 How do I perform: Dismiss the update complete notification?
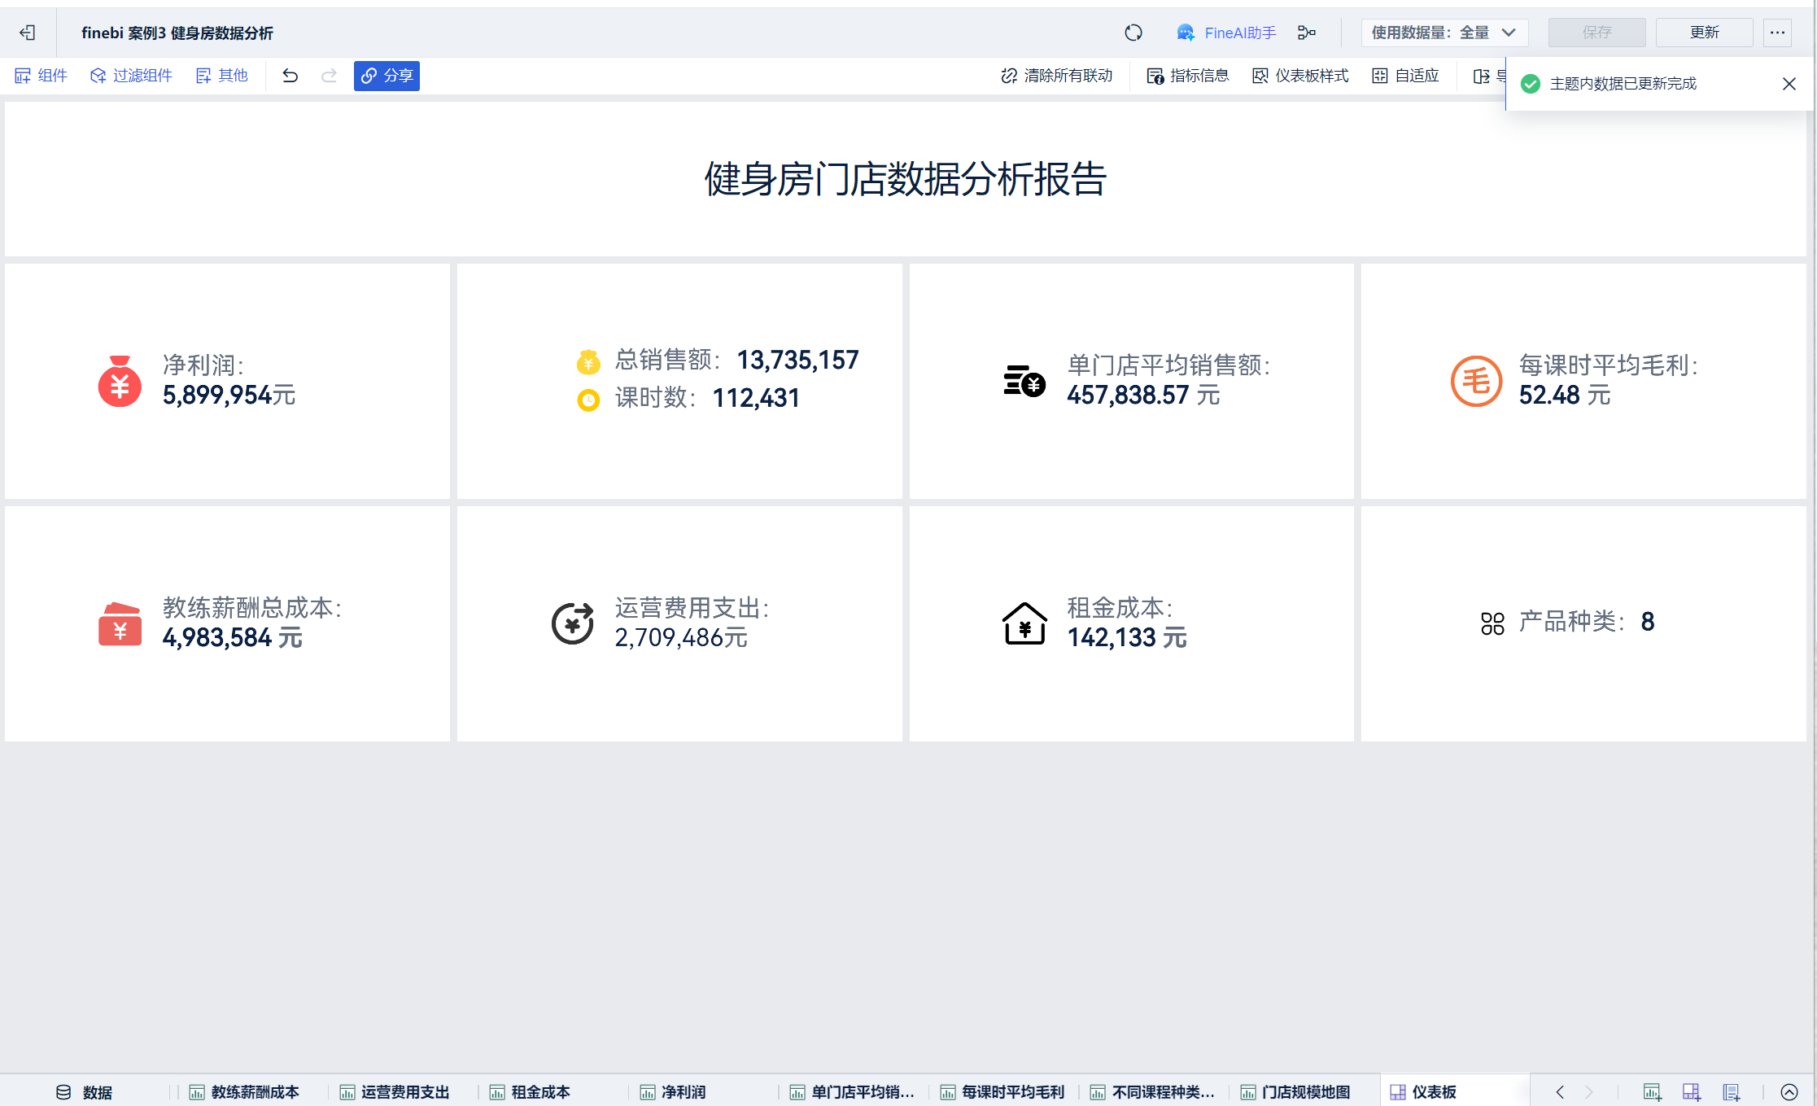[1789, 84]
